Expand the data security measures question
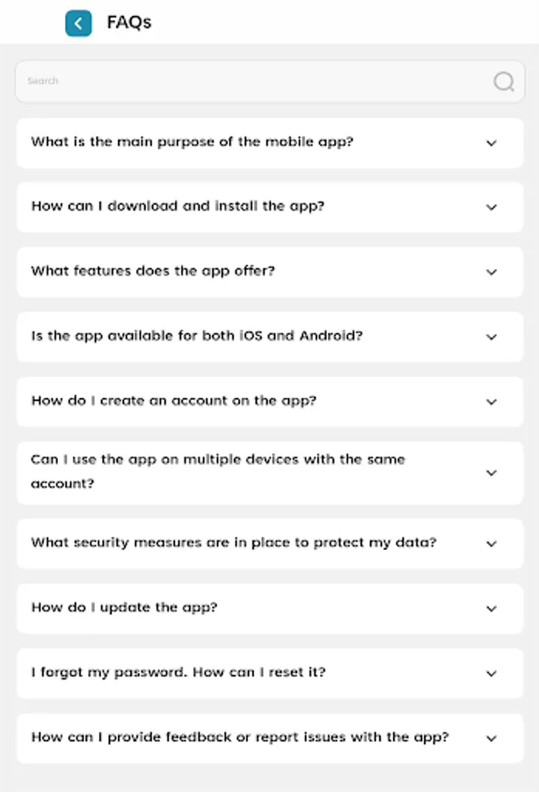The width and height of the screenshot is (539, 792). [492, 543]
